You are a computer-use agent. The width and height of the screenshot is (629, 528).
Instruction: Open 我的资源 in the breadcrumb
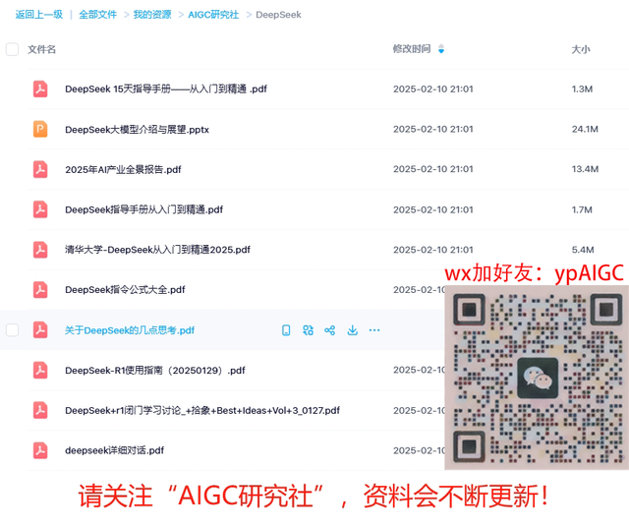tap(152, 15)
